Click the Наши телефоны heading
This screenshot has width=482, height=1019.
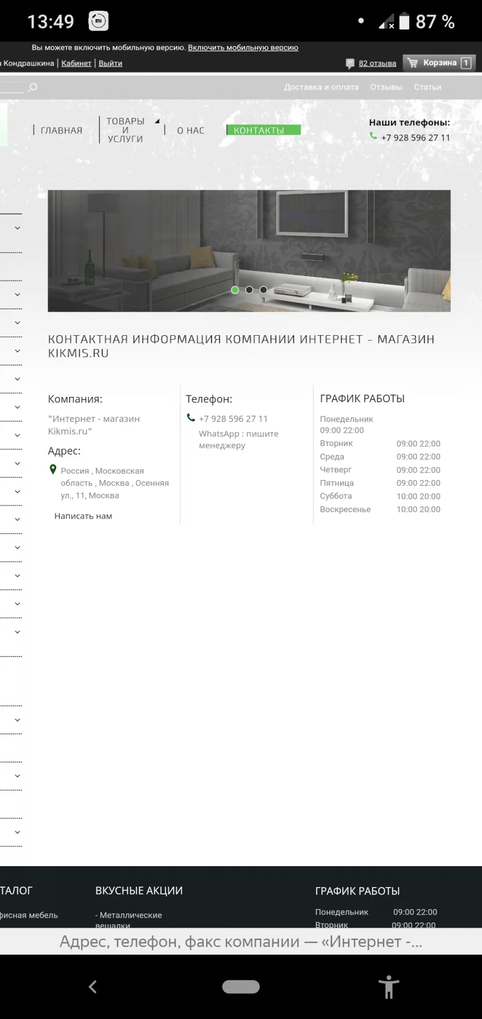point(409,122)
